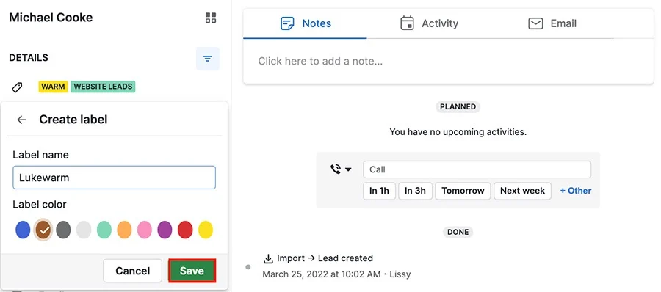Click the + Other scheduling link
Viewport: 661px width, 292px height.
click(575, 191)
